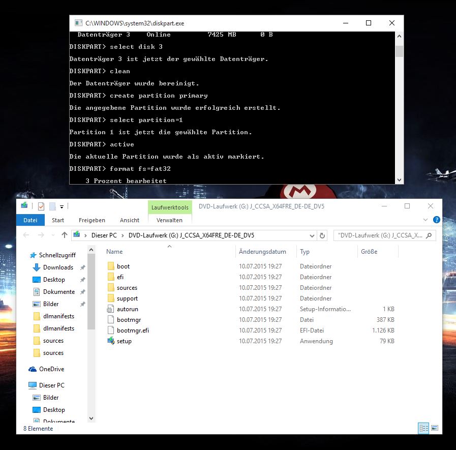Click the pin icon beside Dokumente
Image resolution: width=456 pixels, height=450 pixels.
coord(82,292)
